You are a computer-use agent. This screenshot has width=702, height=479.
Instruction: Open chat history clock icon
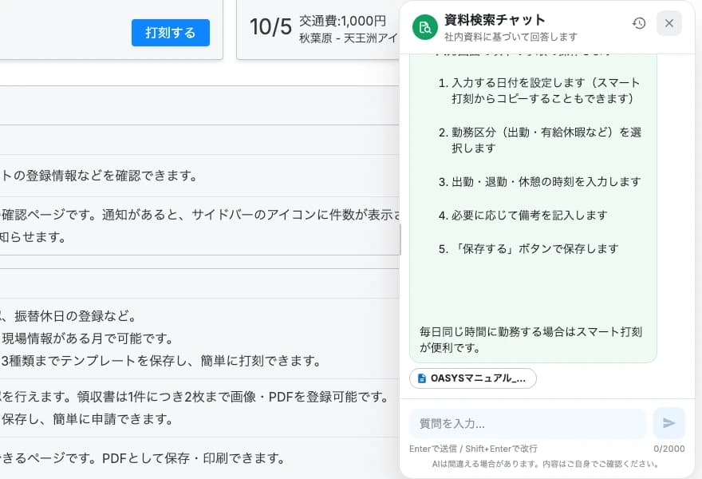click(x=639, y=23)
